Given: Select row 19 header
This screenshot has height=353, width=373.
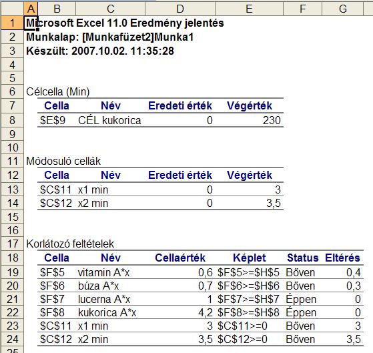Looking at the screenshot, I should pos(12,272).
